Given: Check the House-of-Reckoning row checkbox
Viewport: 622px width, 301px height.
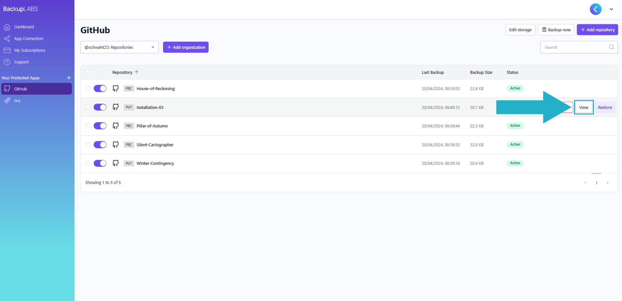Looking at the screenshot, I should [x=88, y=89].
